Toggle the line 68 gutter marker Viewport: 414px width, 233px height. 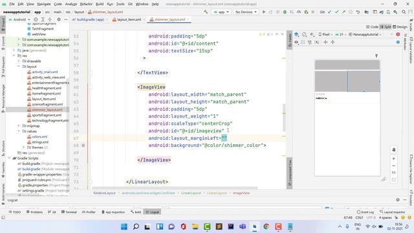click(x=83, y=145)
